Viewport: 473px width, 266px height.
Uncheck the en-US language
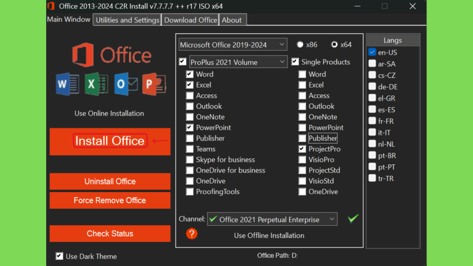click(x=372, y=52)
